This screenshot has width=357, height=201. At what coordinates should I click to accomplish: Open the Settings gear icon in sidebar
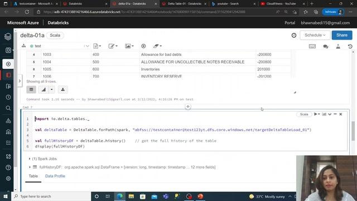click(x=8, y=179)
